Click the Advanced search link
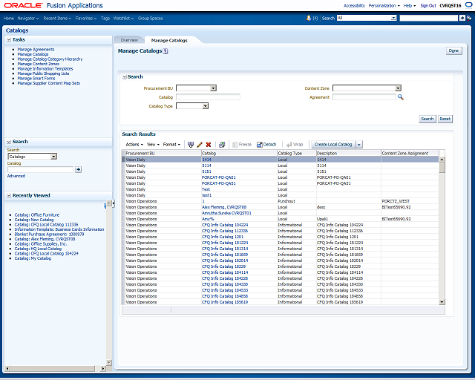Image resolution: width=475 pixels, height=380 pixels. [x=16, y=176]
